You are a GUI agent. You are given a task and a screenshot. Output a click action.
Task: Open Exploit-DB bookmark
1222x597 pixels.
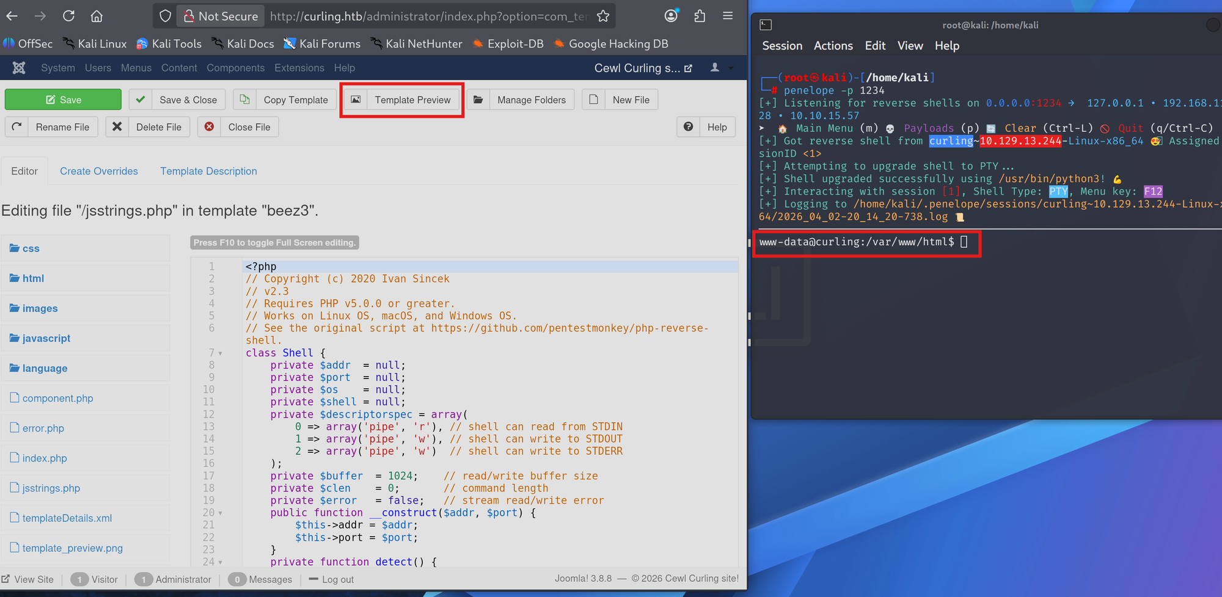point(508,43)
